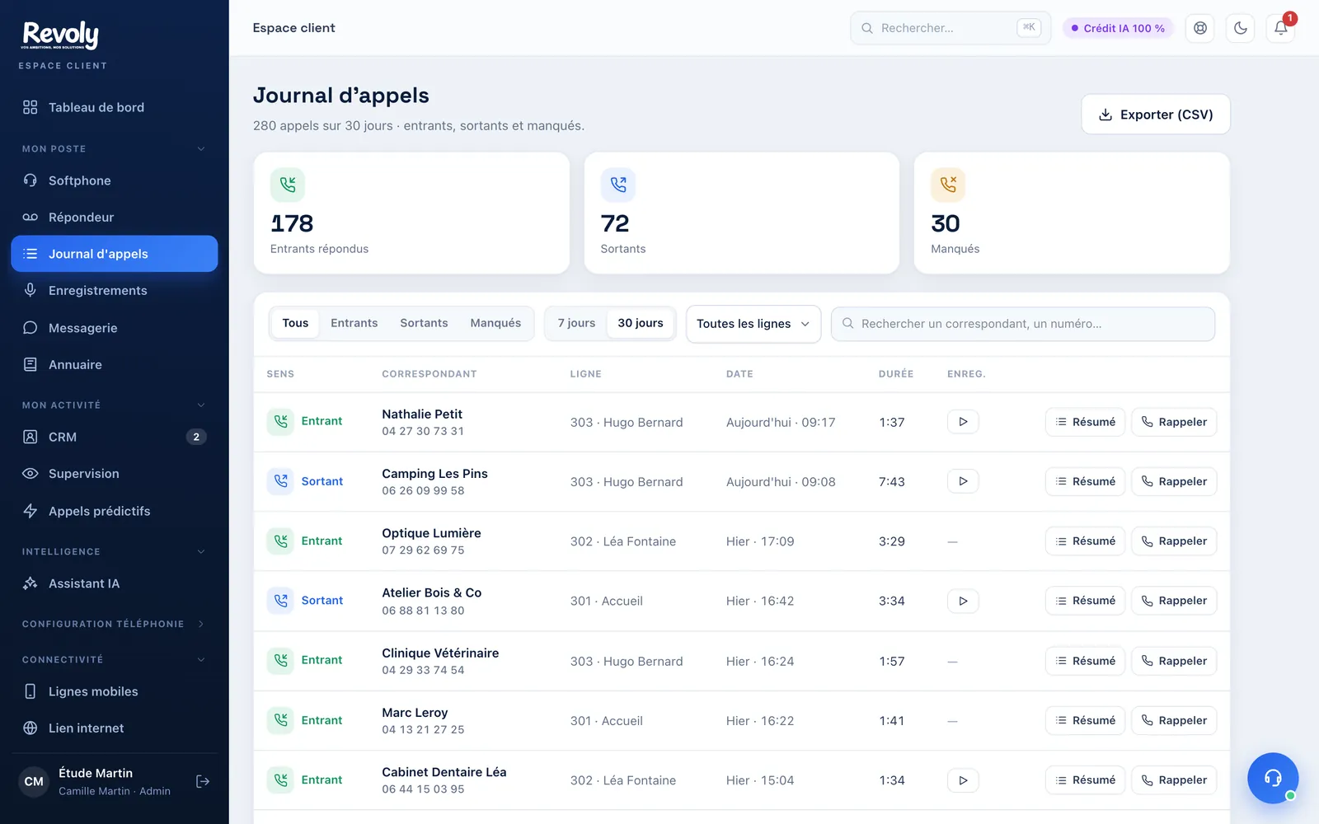Open Softphone from the sidebar
This screenshot has height=824, width=1319.
coord(115,180)
